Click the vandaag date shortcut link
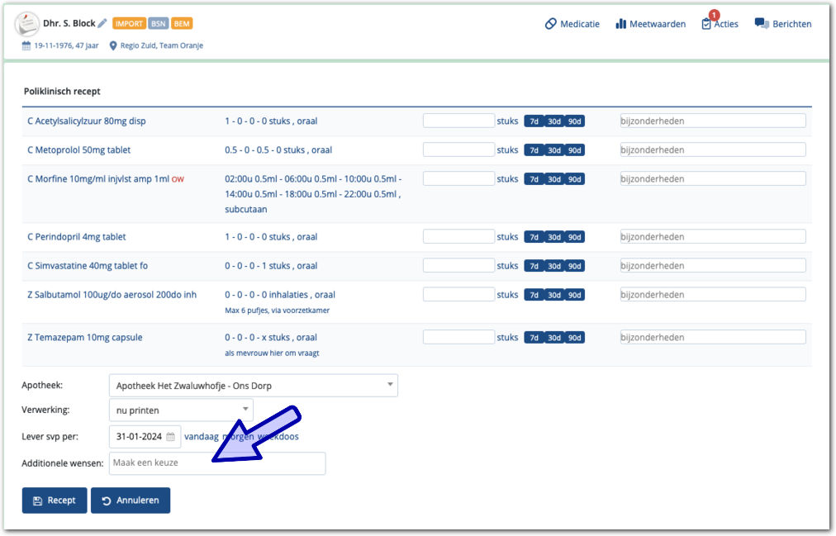The width and height of the screenshot is (836, 536). [202, 437]
